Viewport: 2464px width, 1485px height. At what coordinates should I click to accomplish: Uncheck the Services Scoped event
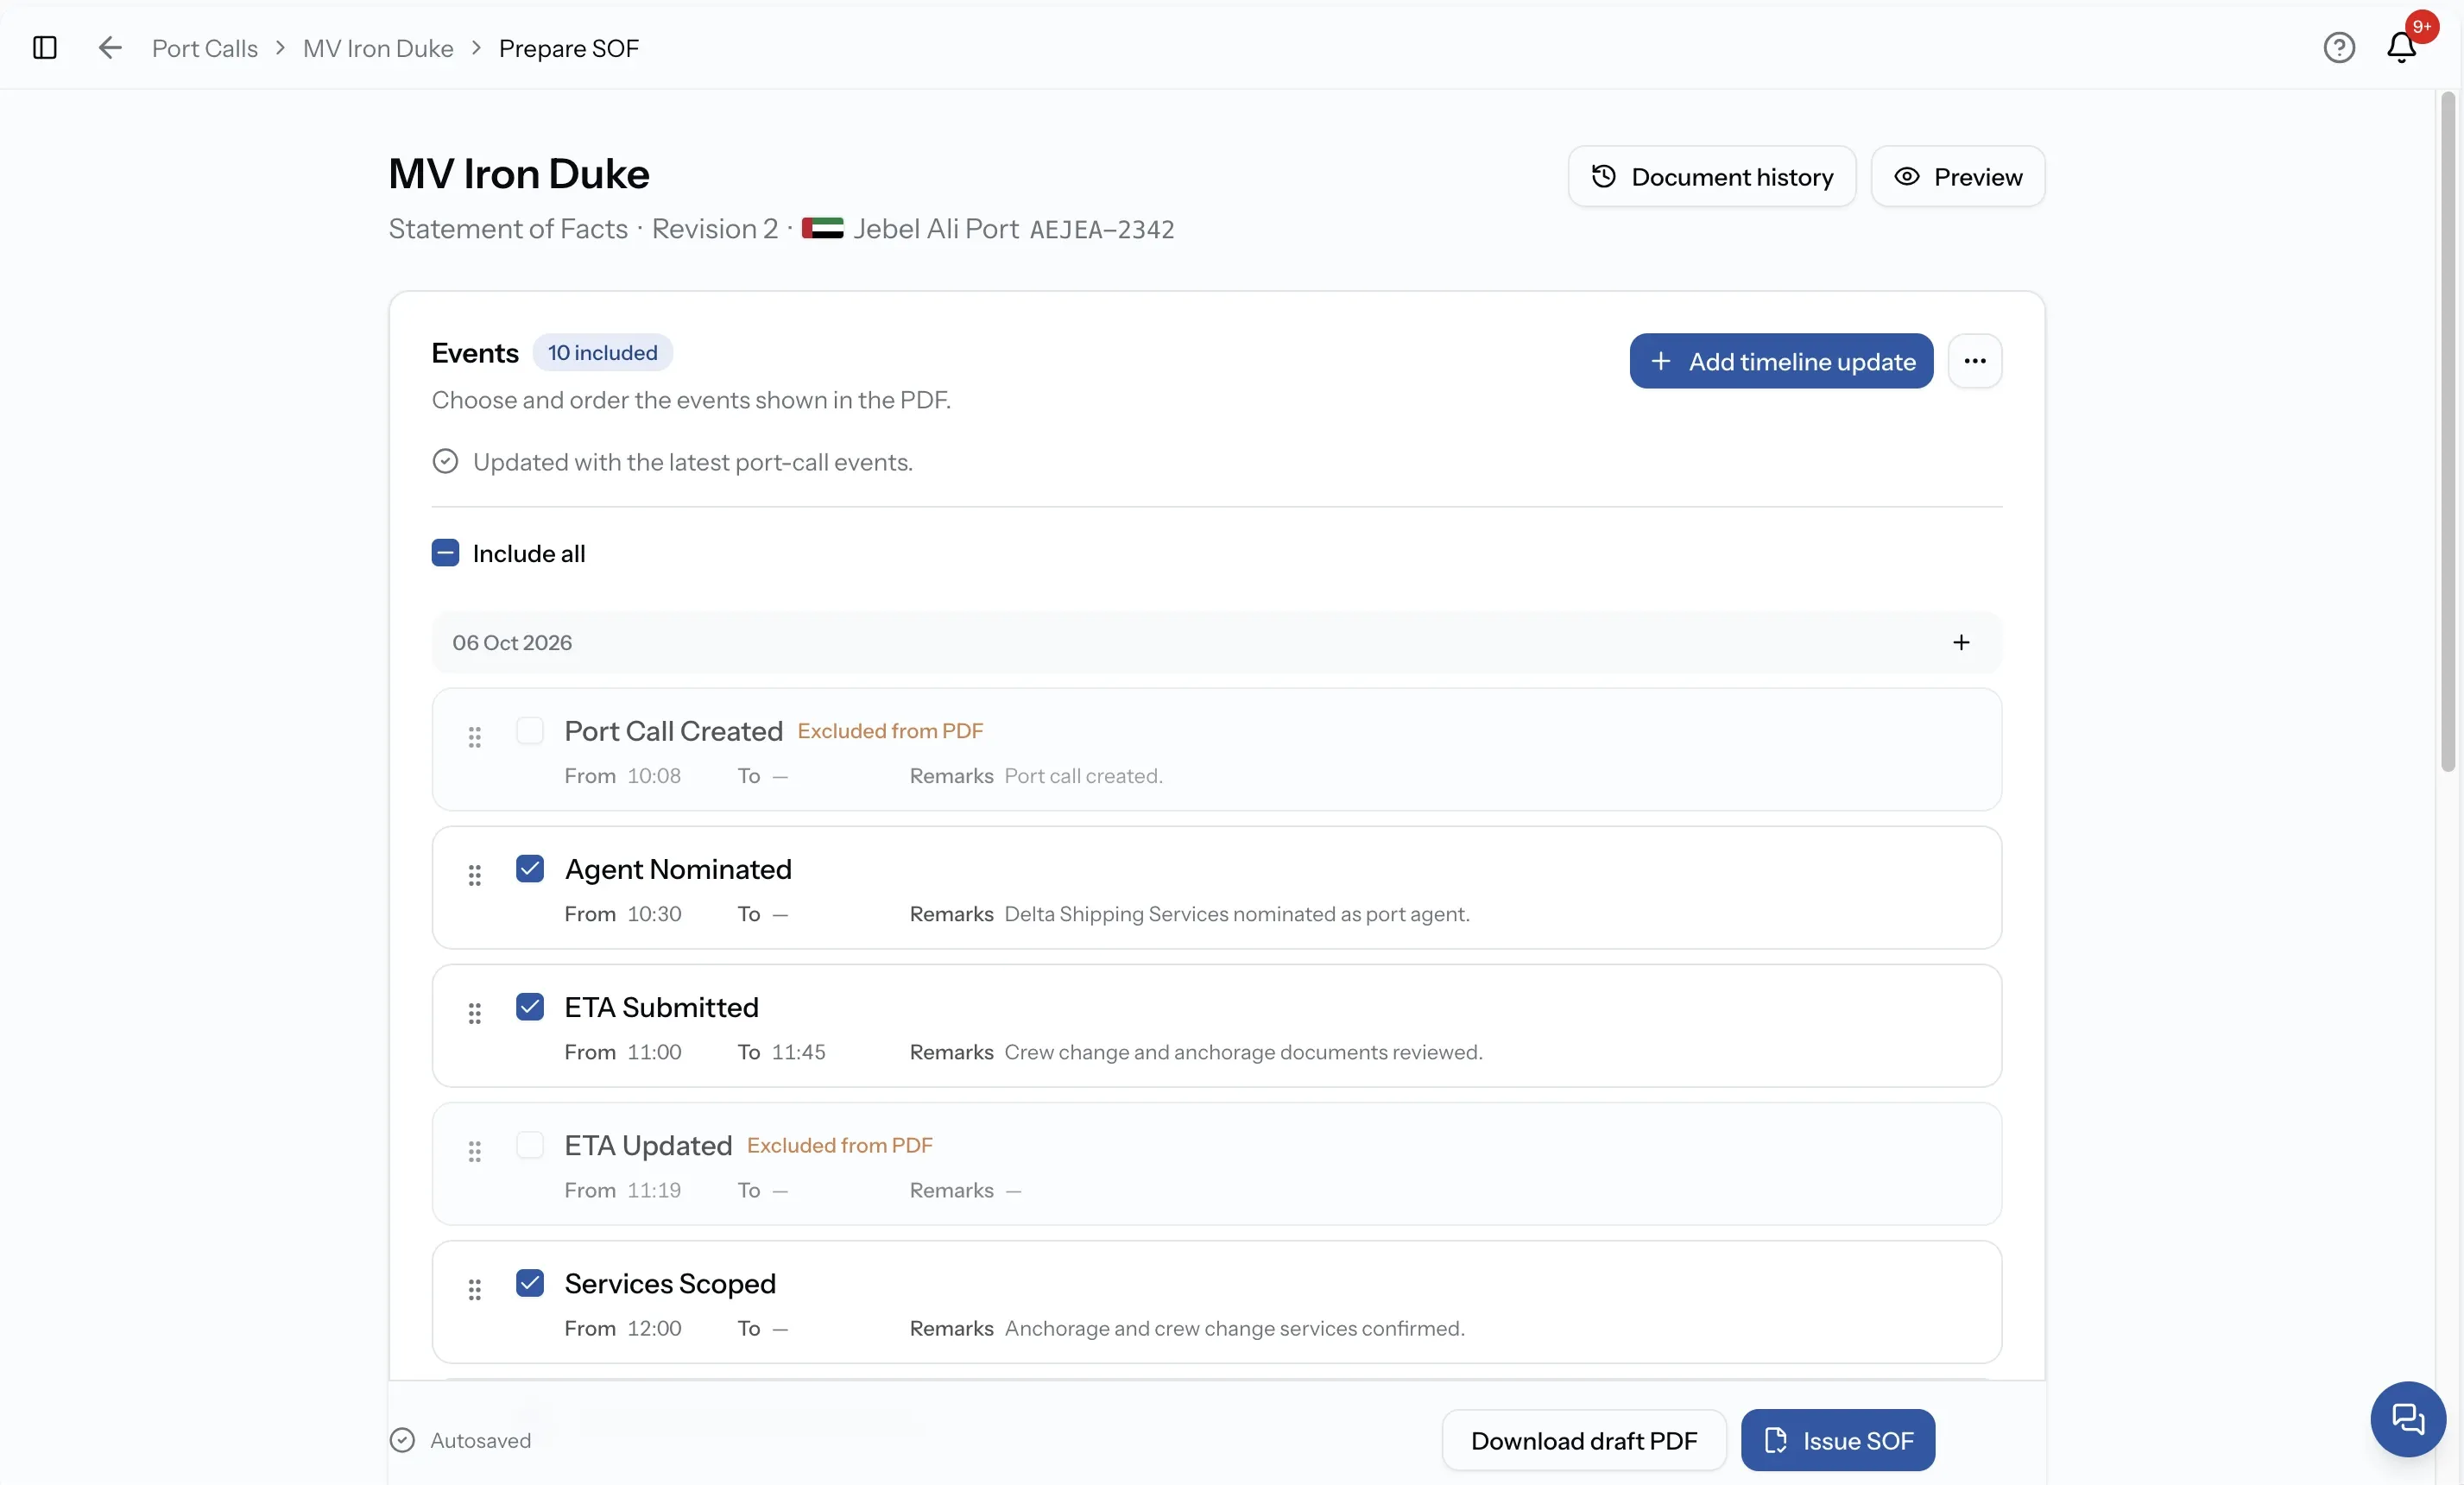(x=530, y=1283)
